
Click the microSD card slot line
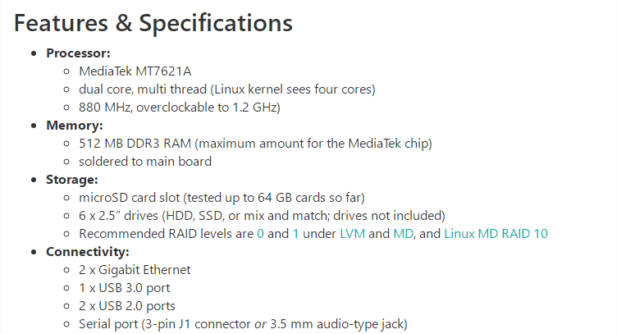(222, 198)
